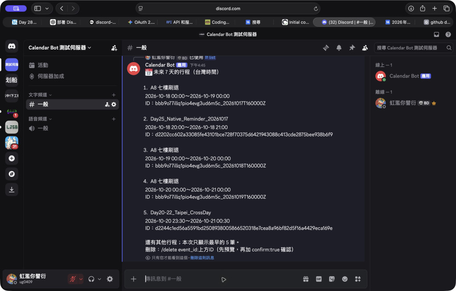
Task: Click Safari address bar discord.com
Action: pyautogui.click(x=228, y=8)
